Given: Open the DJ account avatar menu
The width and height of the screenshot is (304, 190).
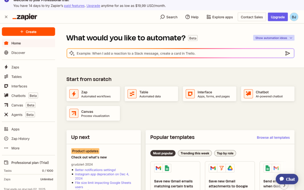Looking at the screenshot, I should coord(294,17).
